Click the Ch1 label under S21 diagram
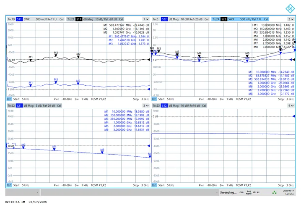The width and height of the screenshot is (301, 208). click(9, 185)
